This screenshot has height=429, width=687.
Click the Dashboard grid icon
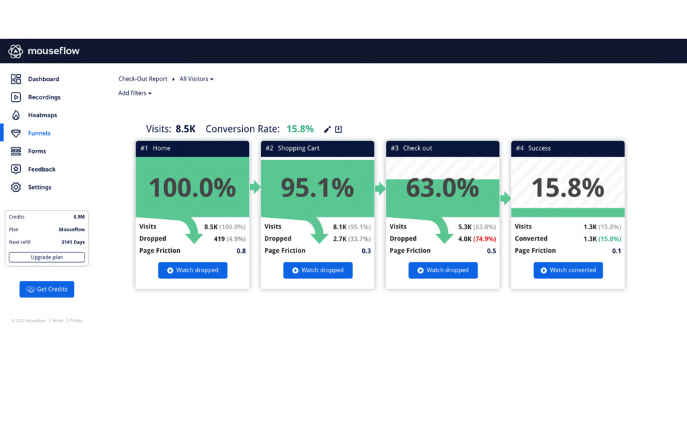(16, 79)
